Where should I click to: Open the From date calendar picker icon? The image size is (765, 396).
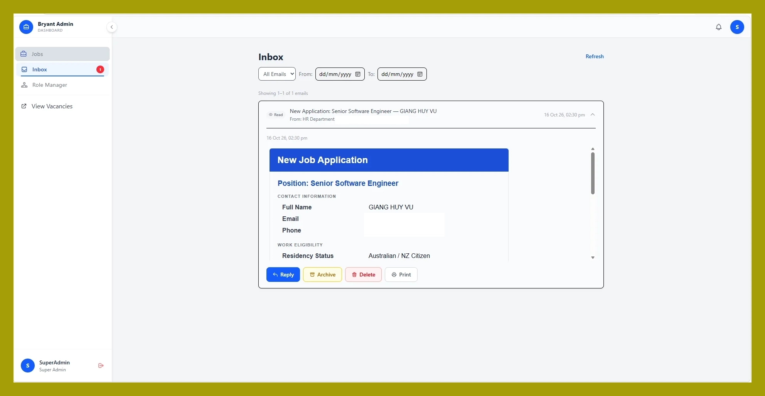pos(358,74)
